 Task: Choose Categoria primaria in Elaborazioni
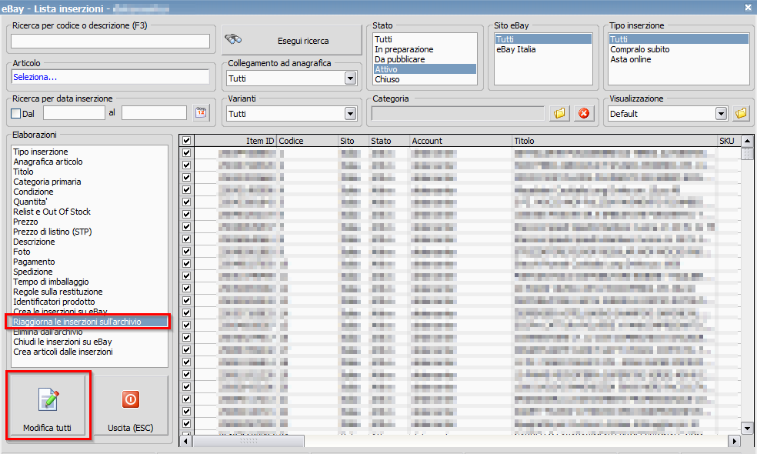(x=47, y=182)
